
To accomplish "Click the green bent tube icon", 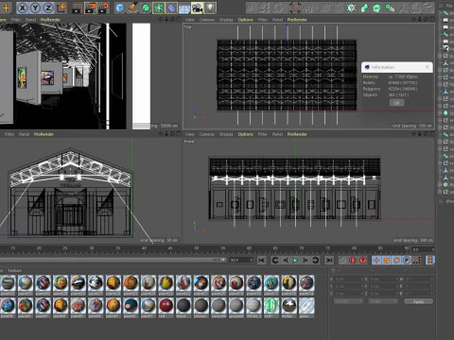I will tap(364, 8).
